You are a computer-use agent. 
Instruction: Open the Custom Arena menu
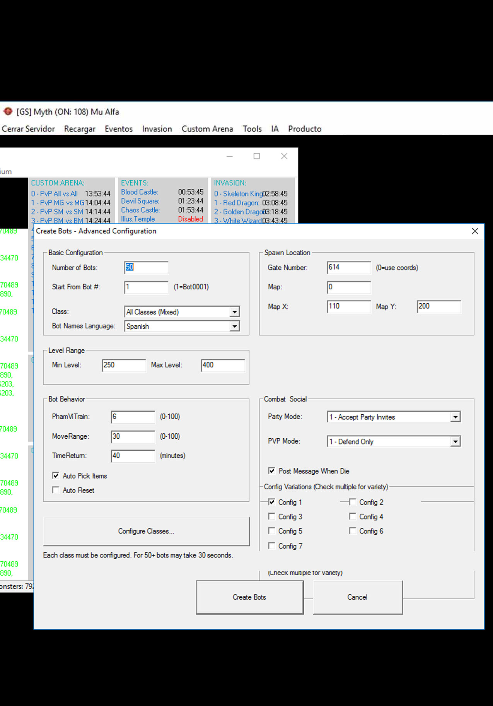coord(207,129)
